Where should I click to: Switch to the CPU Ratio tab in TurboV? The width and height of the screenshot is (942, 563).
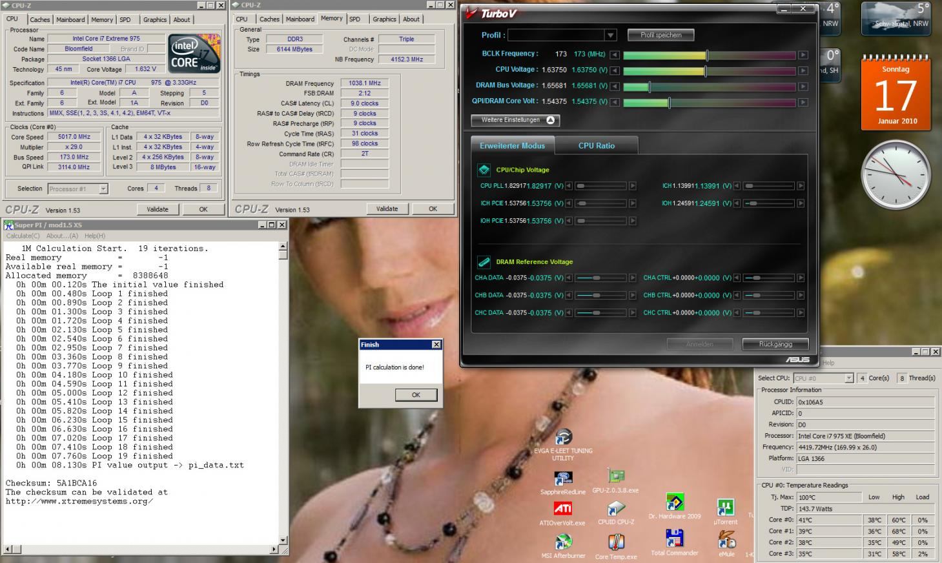tap(597, 146)
